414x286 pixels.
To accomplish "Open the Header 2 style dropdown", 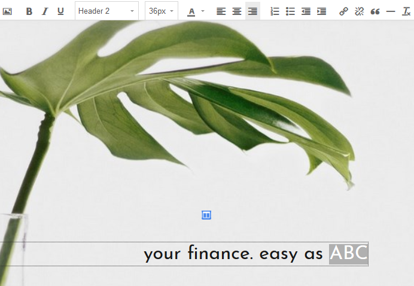I will coord(106,11).
